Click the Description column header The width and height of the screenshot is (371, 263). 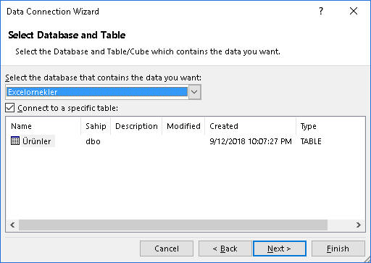click(x=136, y=126)
